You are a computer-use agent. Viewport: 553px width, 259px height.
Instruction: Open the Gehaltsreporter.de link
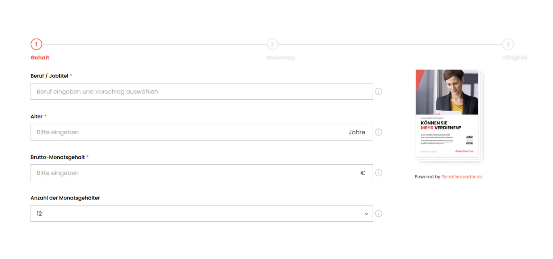tap(462, 177)
